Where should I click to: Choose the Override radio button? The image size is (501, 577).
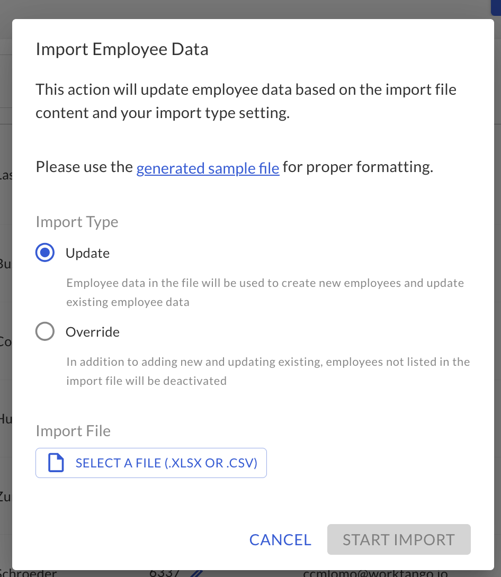pos(45,332)
